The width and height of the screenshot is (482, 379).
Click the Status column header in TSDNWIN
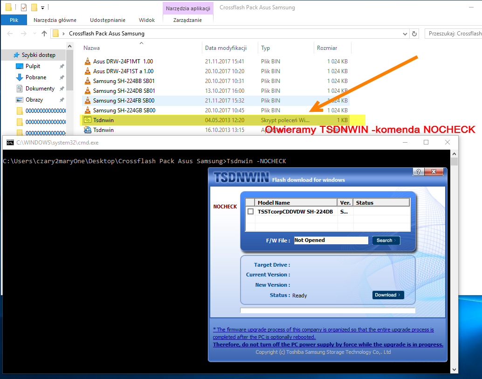[x=381, y=203]
